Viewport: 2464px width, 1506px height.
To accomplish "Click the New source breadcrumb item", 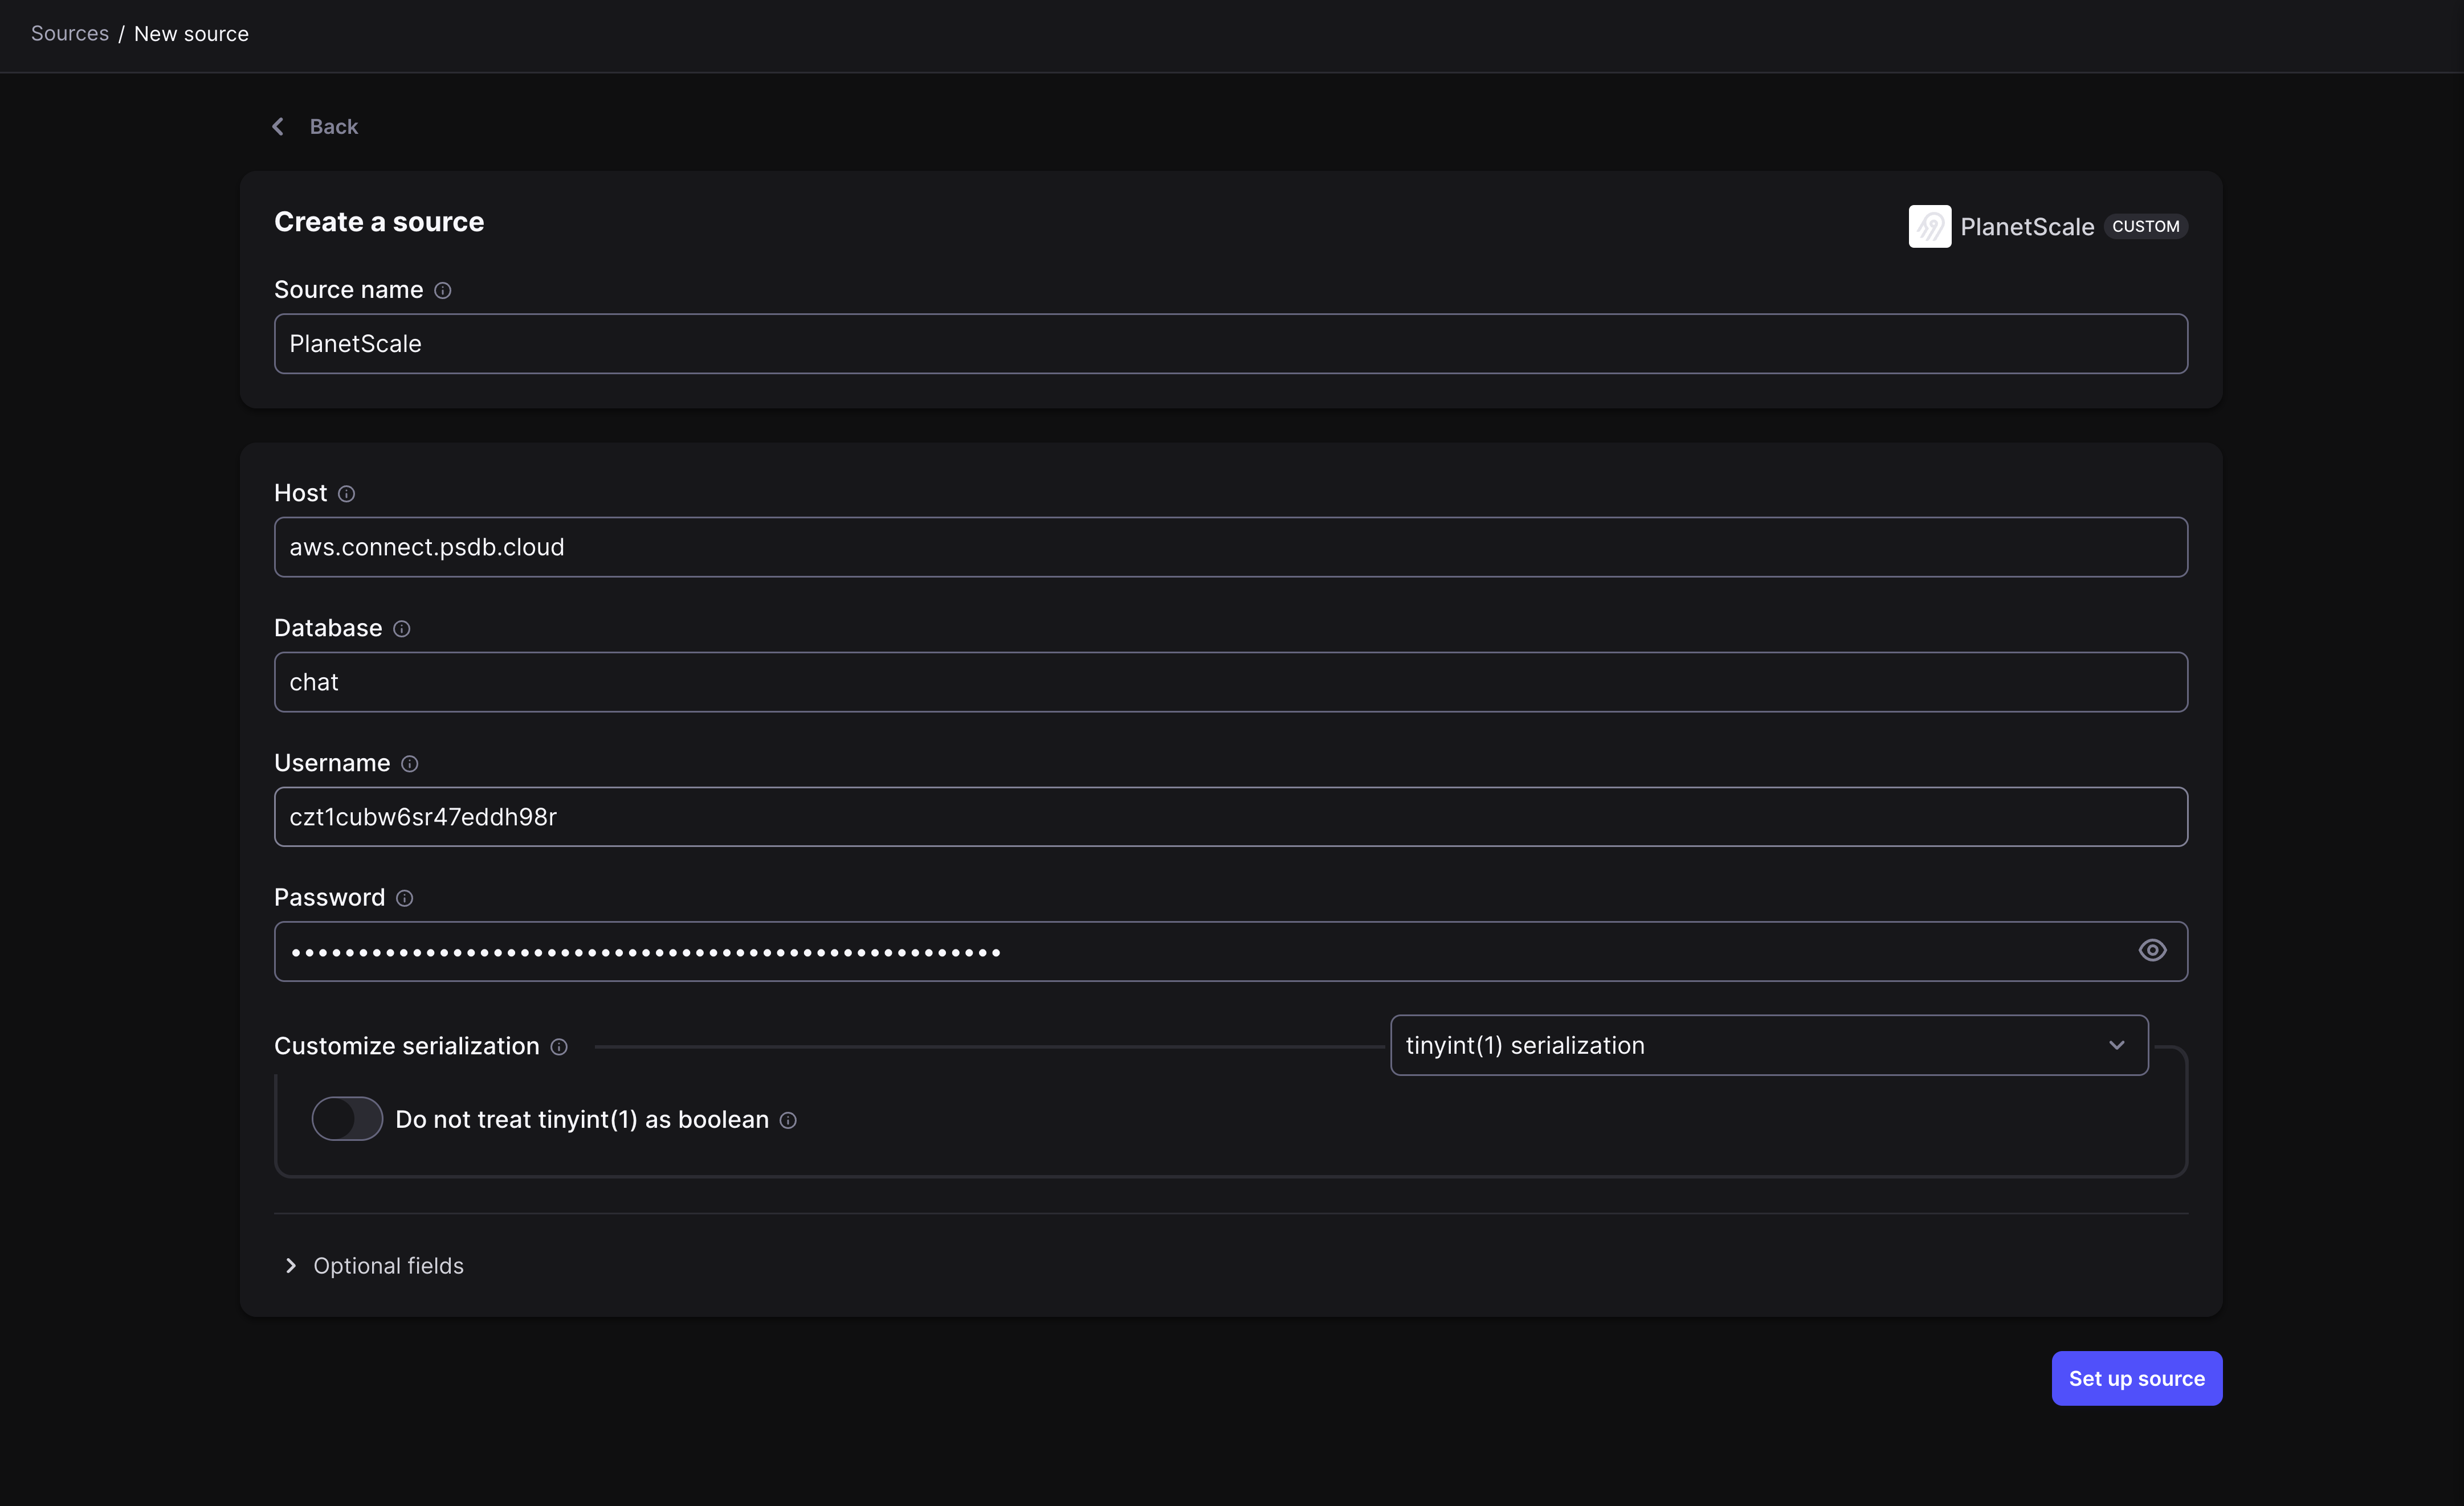I will 191,33.
